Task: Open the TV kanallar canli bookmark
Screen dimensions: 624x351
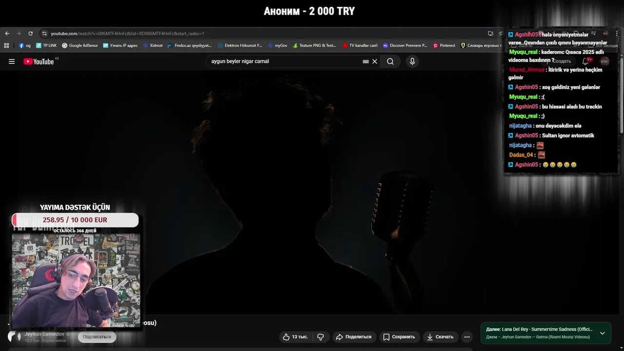Action: (360, 45)
